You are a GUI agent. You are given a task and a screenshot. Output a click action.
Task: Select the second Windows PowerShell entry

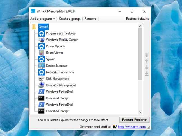click(60, 105)
